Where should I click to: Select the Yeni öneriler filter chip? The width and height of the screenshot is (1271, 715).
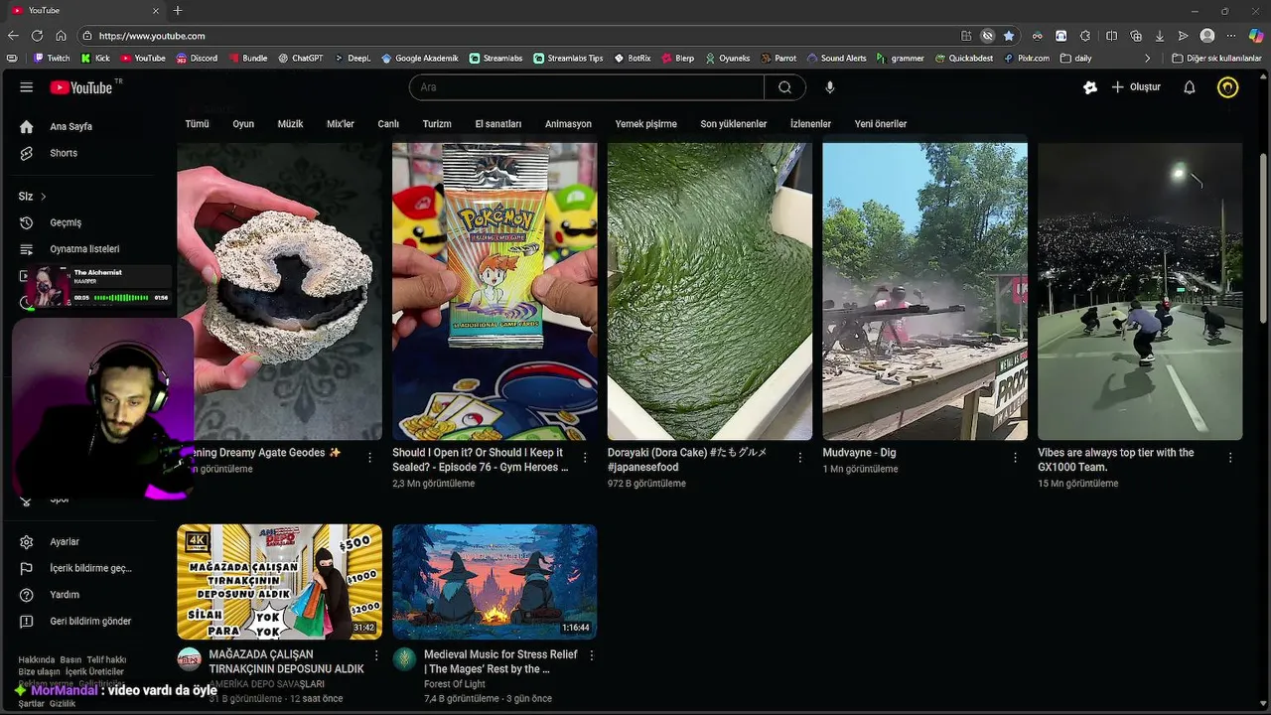pos(881,124)
